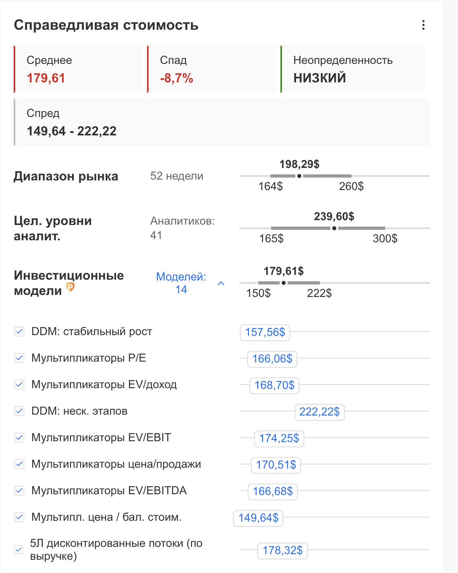458x573 pixels.
Task: Toggle 5Л дисконтированные потоки checkbox
Action: coord(19,550)
